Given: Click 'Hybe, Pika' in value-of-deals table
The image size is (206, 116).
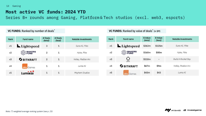Looking at the screenshot, I should pyautogui.click(x=182, y=53).
